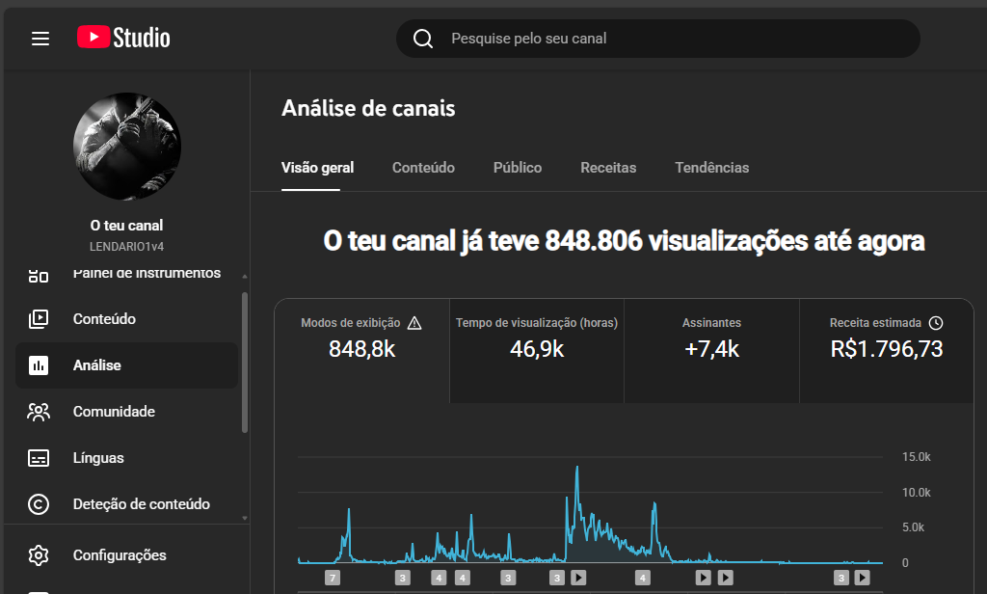Click the LENDARIO1v4 channel name

point(126,246)
